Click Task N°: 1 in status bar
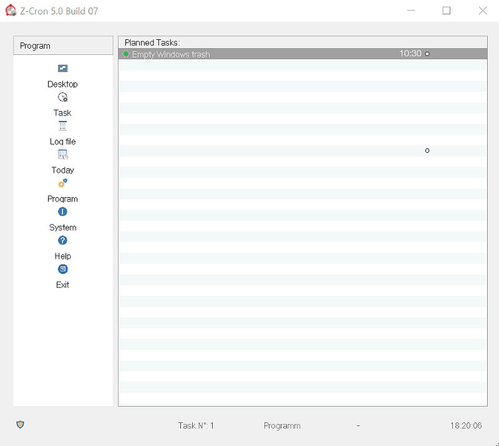499x446 pixels. [x=196, y=425]
